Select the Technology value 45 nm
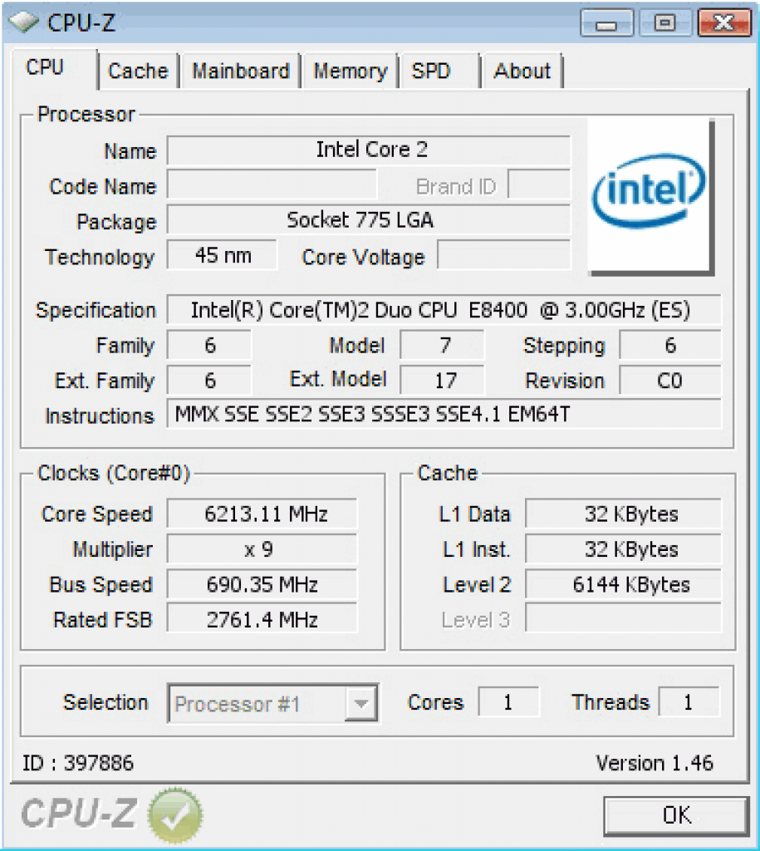The height and width of the screenshot is (851, 760). (x=223, y=255)
